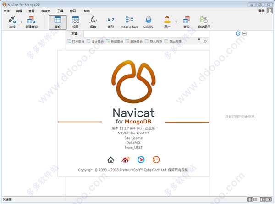Click the user avatar icon
Image resolution: width=275 pixels, height=204 pixels.
pyautogui.click(x=270, y=11)
